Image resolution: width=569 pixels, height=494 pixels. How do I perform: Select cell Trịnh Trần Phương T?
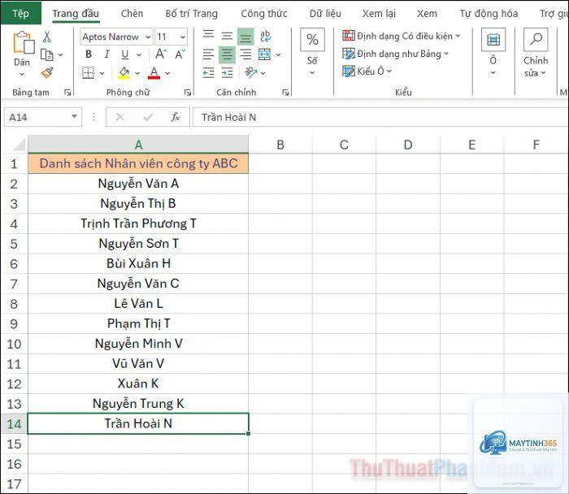138,223
